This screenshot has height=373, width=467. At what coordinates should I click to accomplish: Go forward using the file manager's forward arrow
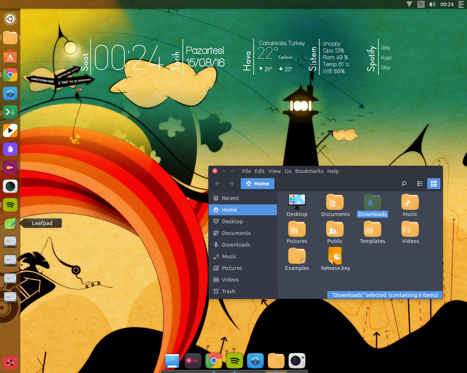[x=231, y=184]
